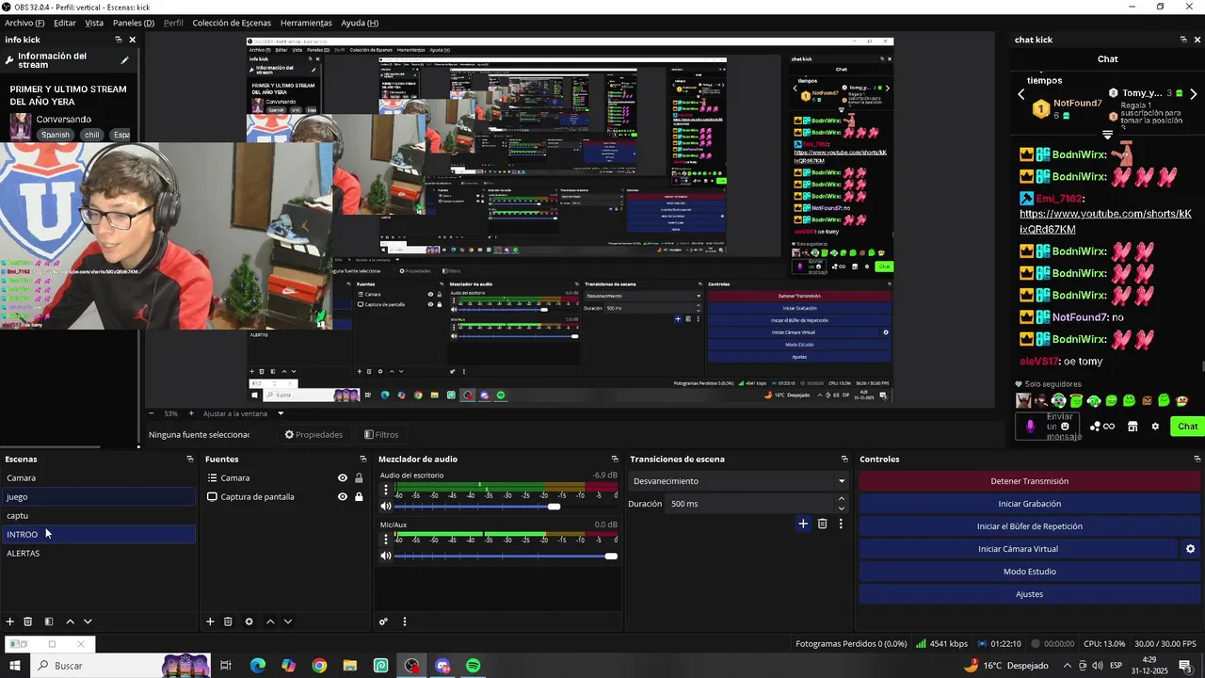Click the green Chat send button
Image resolution: width=1205 pixels, height=678 pixels.
(x=1187, y=427)
